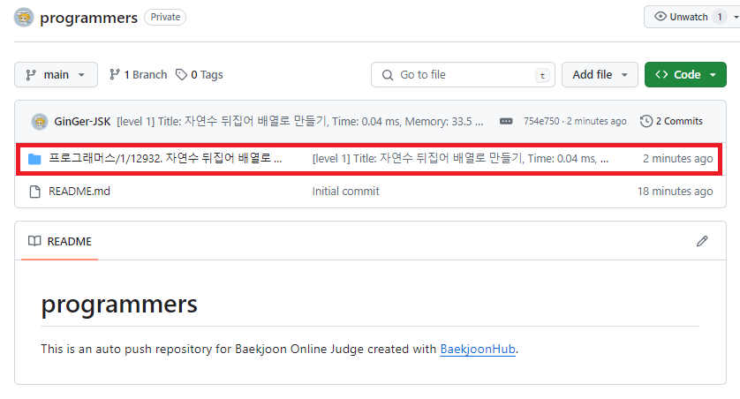
Task: Click the folder row's 2 minutes ago timestamp
Action: [677, 159]
